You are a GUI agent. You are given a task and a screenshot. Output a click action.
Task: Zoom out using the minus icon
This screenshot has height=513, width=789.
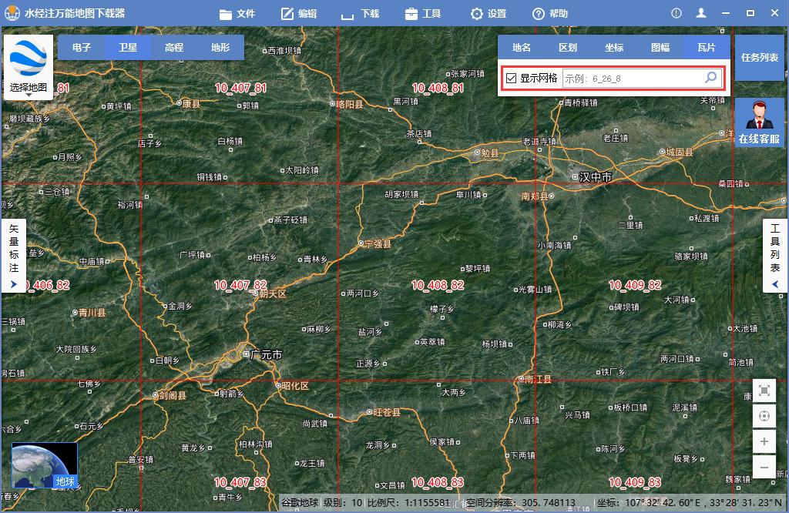pyautogui.click(x=764, y=467)
